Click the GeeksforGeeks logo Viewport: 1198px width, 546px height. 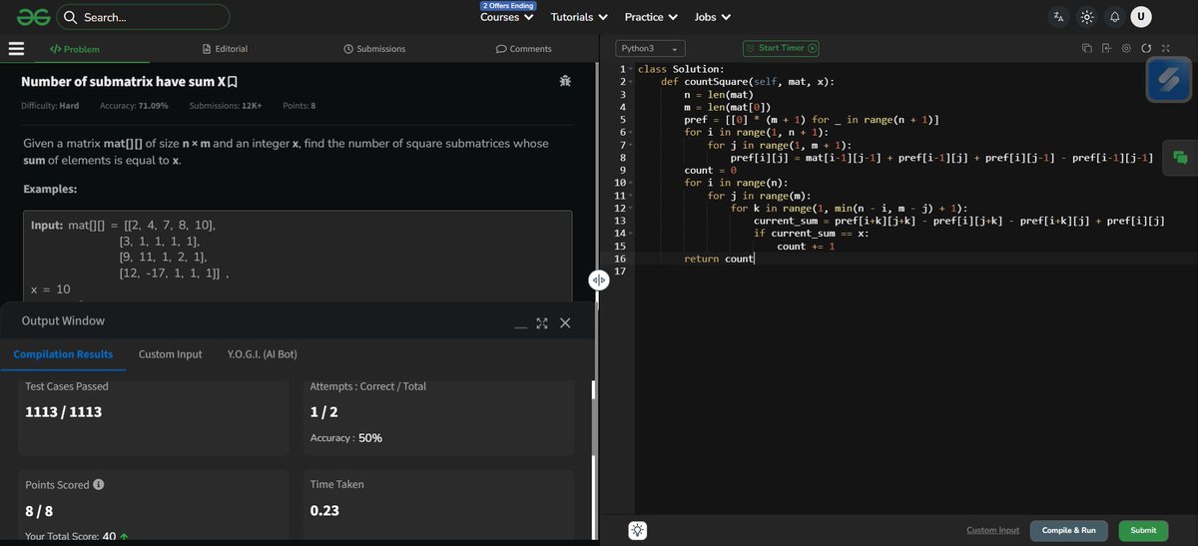coord(33,17)
